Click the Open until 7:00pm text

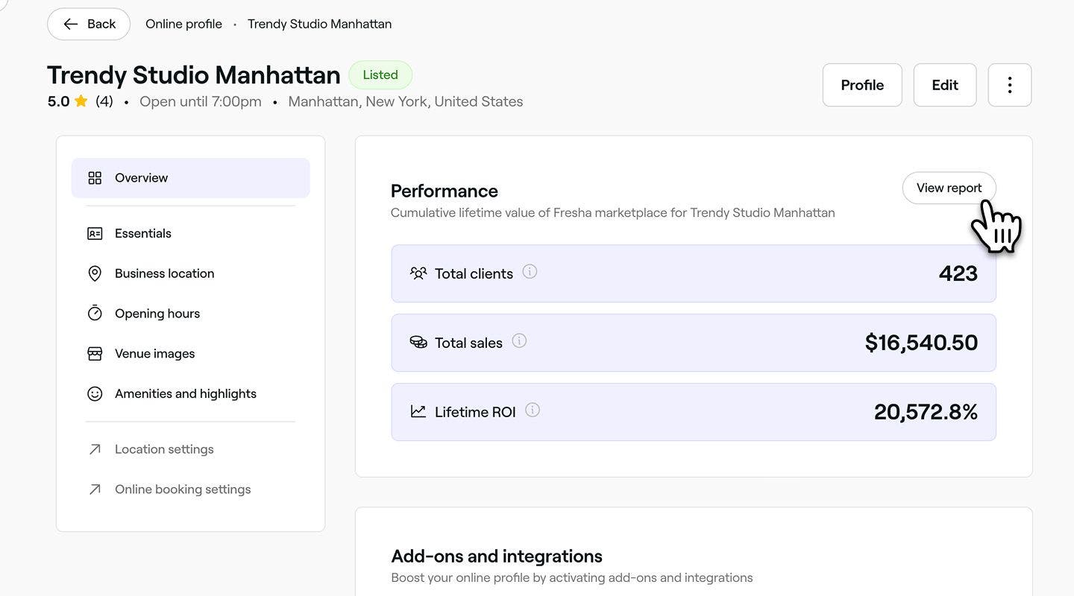coord(201,101)
